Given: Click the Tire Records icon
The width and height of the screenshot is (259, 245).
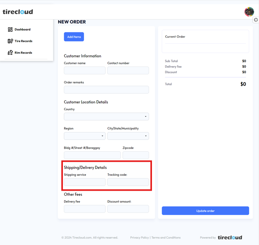Looking at the screenshot, I should [x=10, y=41].
